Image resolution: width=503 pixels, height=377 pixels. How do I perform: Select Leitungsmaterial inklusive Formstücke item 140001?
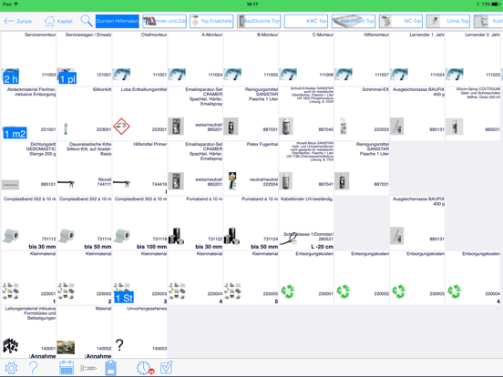(x=28, y=332)
